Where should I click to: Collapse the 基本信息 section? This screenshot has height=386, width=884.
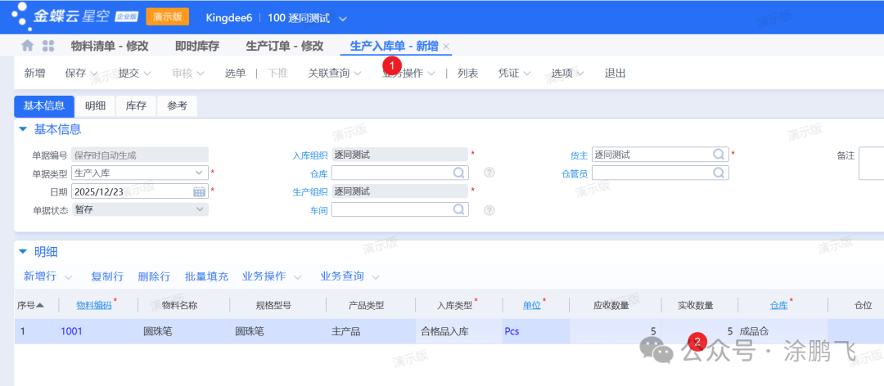point(23,129)
